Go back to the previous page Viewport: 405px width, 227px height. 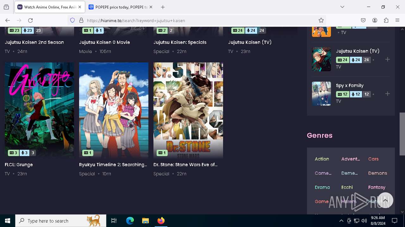coord(8,20)
